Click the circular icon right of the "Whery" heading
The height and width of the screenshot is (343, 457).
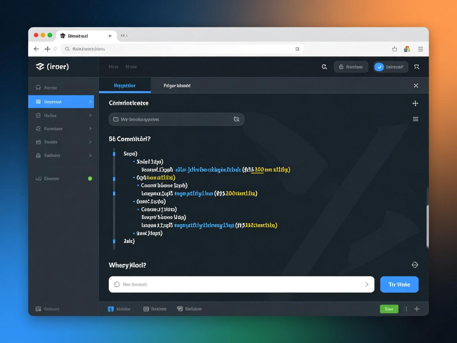[415, 265]
